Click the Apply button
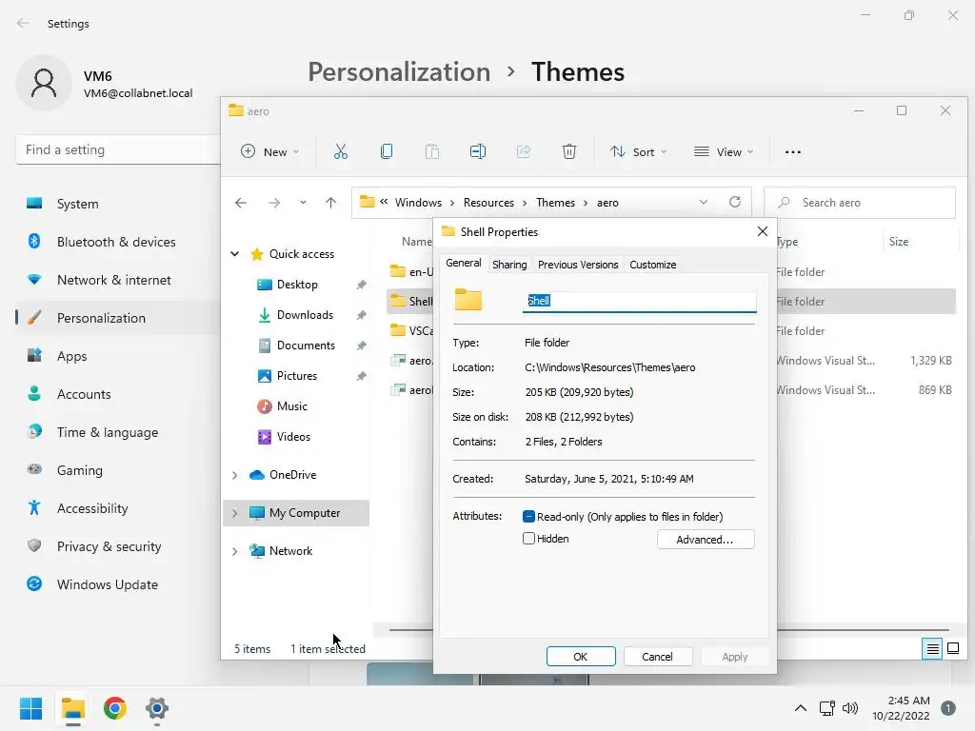Screen dimensions: 975x731 pyautogui.click(x=735, y=657)
